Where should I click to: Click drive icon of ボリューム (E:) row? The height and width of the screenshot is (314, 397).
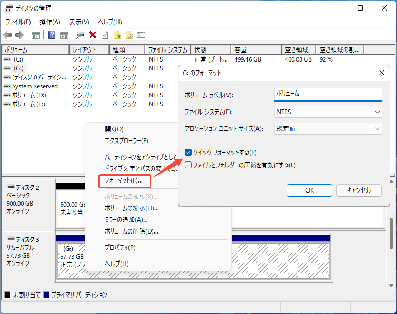(x=7, y=104)
